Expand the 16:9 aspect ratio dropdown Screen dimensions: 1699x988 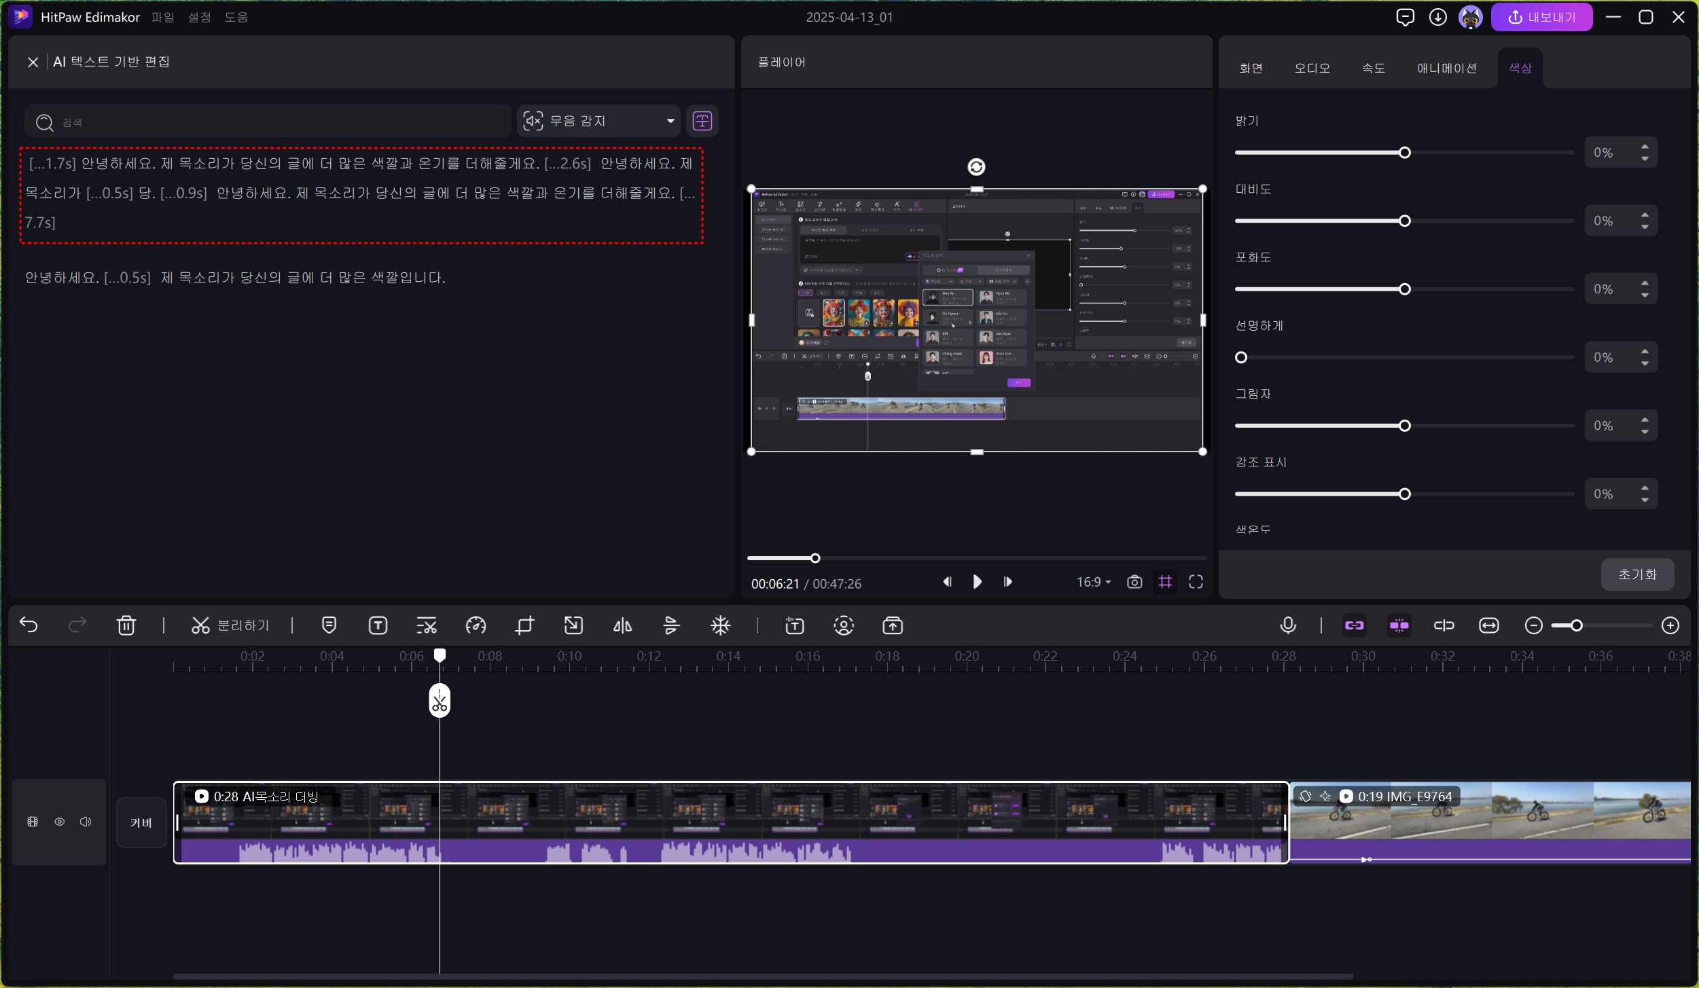[x=1093, y=582]
